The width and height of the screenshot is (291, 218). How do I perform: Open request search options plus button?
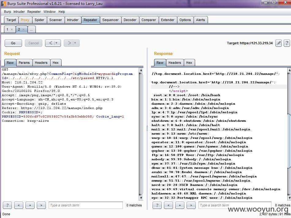point(30,205)
